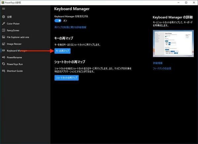Go to the FancyZones settings page
The image size is (198, 144).
13,30
